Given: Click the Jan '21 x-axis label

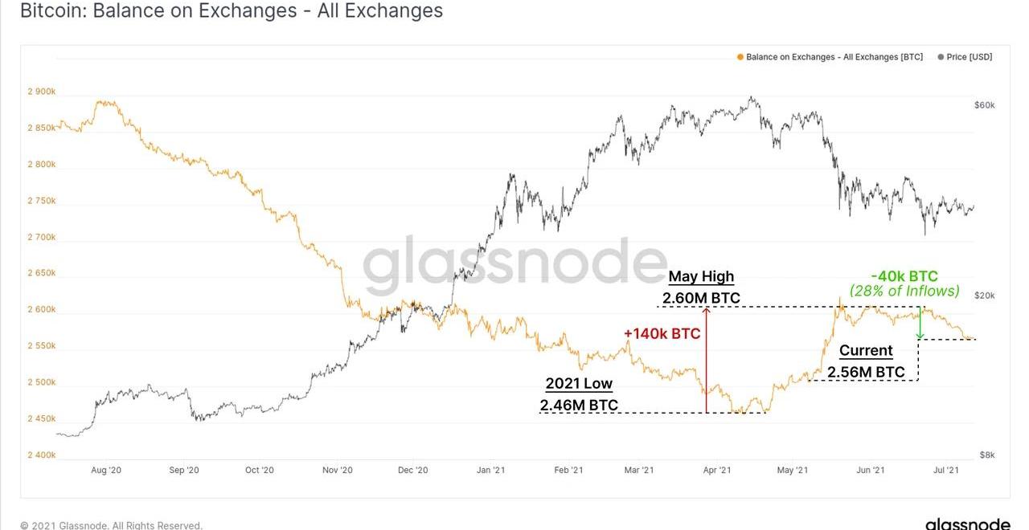Looking at the screenshot, I should click(x=490, y=471).
